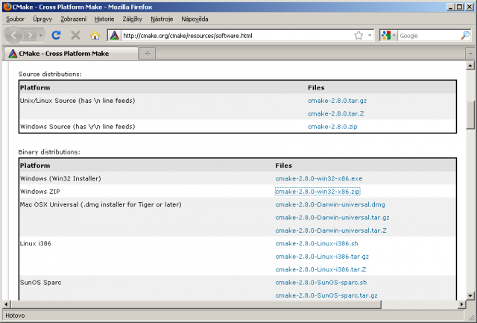Download cmake-2.8.0-Darwin-universal.tar.gz
This screenshot has width=477, height=323.
click(332, 218)
